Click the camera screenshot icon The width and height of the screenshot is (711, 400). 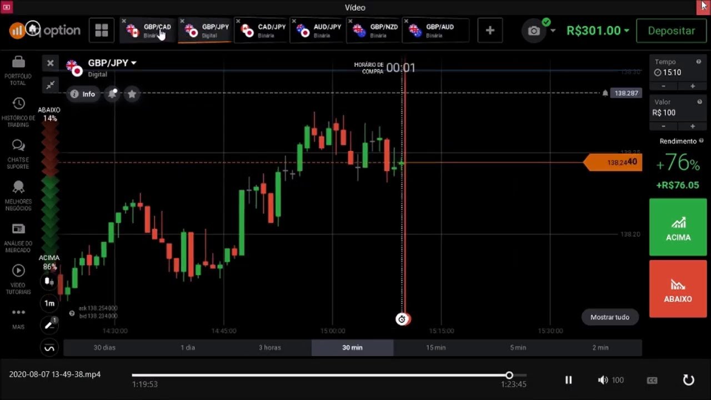(x=534, y=31)
